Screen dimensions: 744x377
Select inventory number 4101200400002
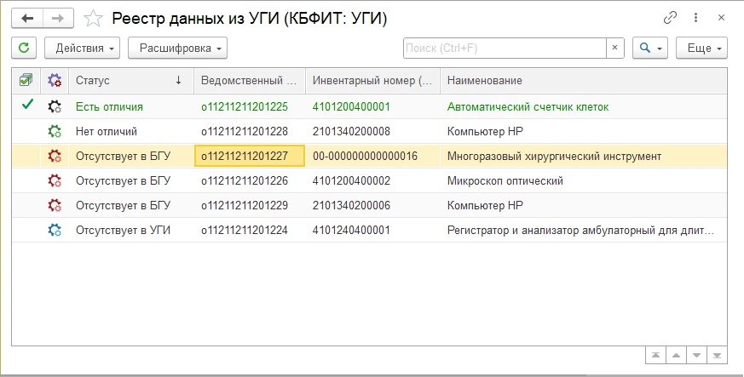[x=373, y=180]
